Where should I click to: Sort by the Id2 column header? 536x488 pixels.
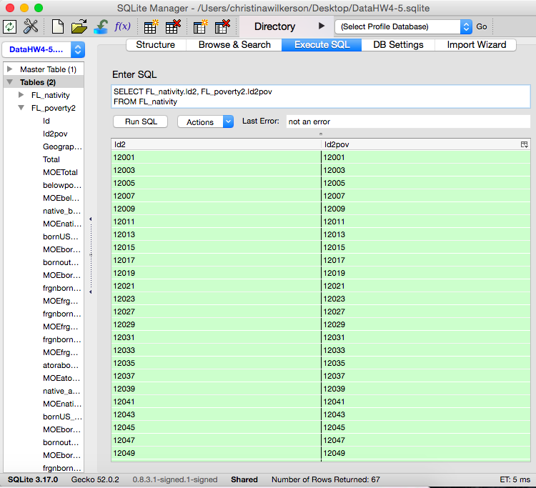216,144
